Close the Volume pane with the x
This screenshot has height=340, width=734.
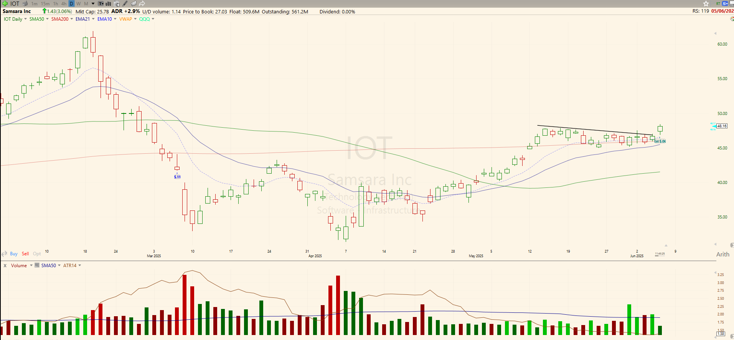pos(5,265)
